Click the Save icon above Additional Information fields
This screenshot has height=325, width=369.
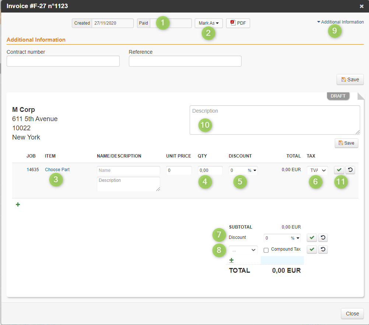tap(349, 79)
